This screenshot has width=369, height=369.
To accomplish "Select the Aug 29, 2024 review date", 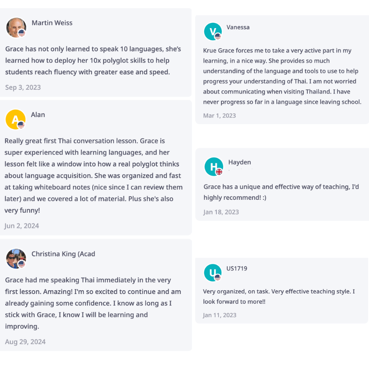I will (25, 342).
